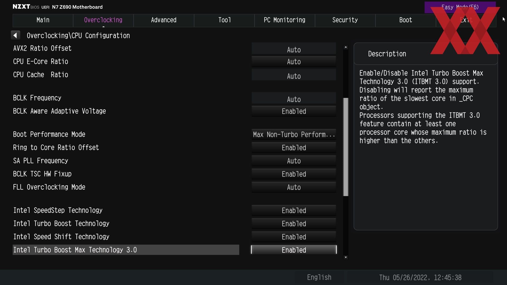Select the Boot Performance Mode label
This screenshot has width=507, height=285.
tap(49, 134)
